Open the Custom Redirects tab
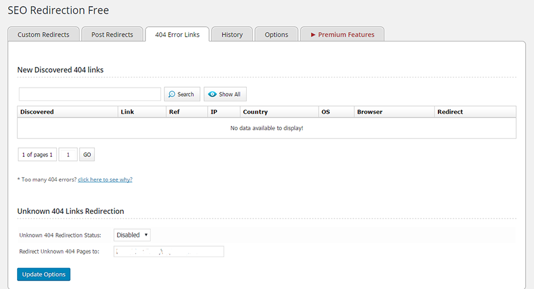The width and height of the screenshot is (534, 289). tap(43, 34)
